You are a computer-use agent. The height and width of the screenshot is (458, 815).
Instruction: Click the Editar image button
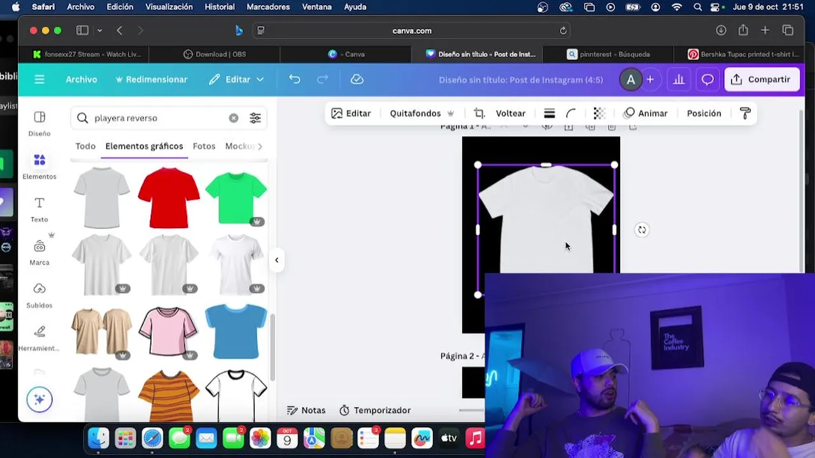click(x=351, y=113)
